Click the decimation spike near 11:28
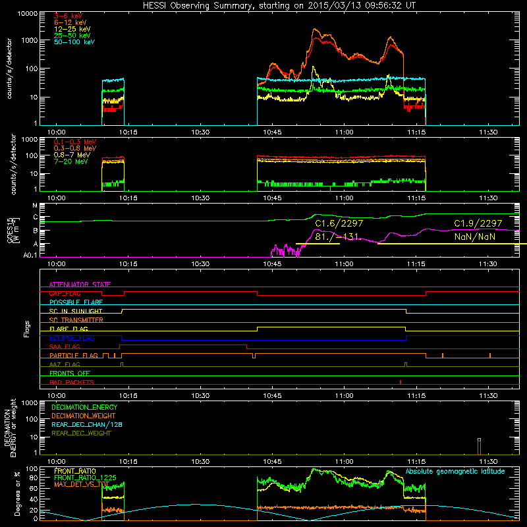The width and height of the screenshot is (527, 527). [480, 447]
